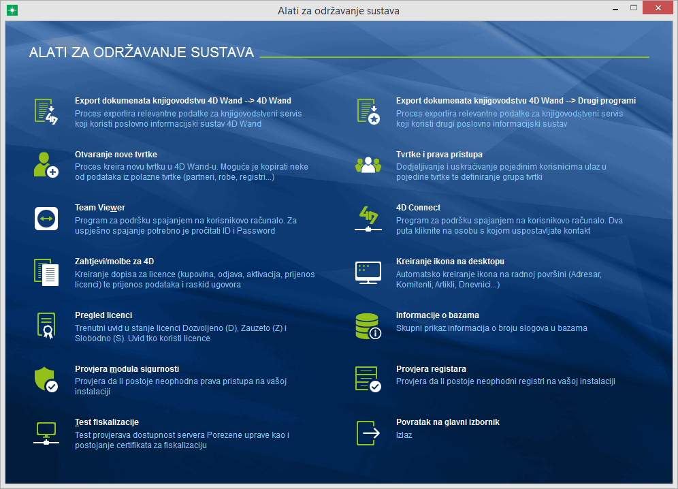
Task: Click the database info cylinder icon
Action: 368,326
